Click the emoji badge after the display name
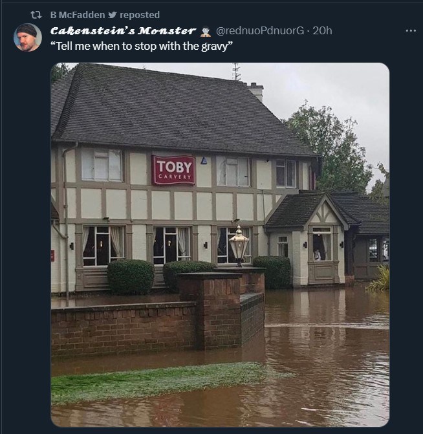The height and width of the screenshot is (434, 423). (206, 31)
